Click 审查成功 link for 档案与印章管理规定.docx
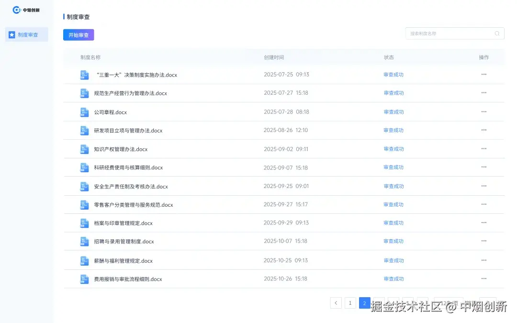This screenshot has height=323, width=517. (x=393, y=223)
